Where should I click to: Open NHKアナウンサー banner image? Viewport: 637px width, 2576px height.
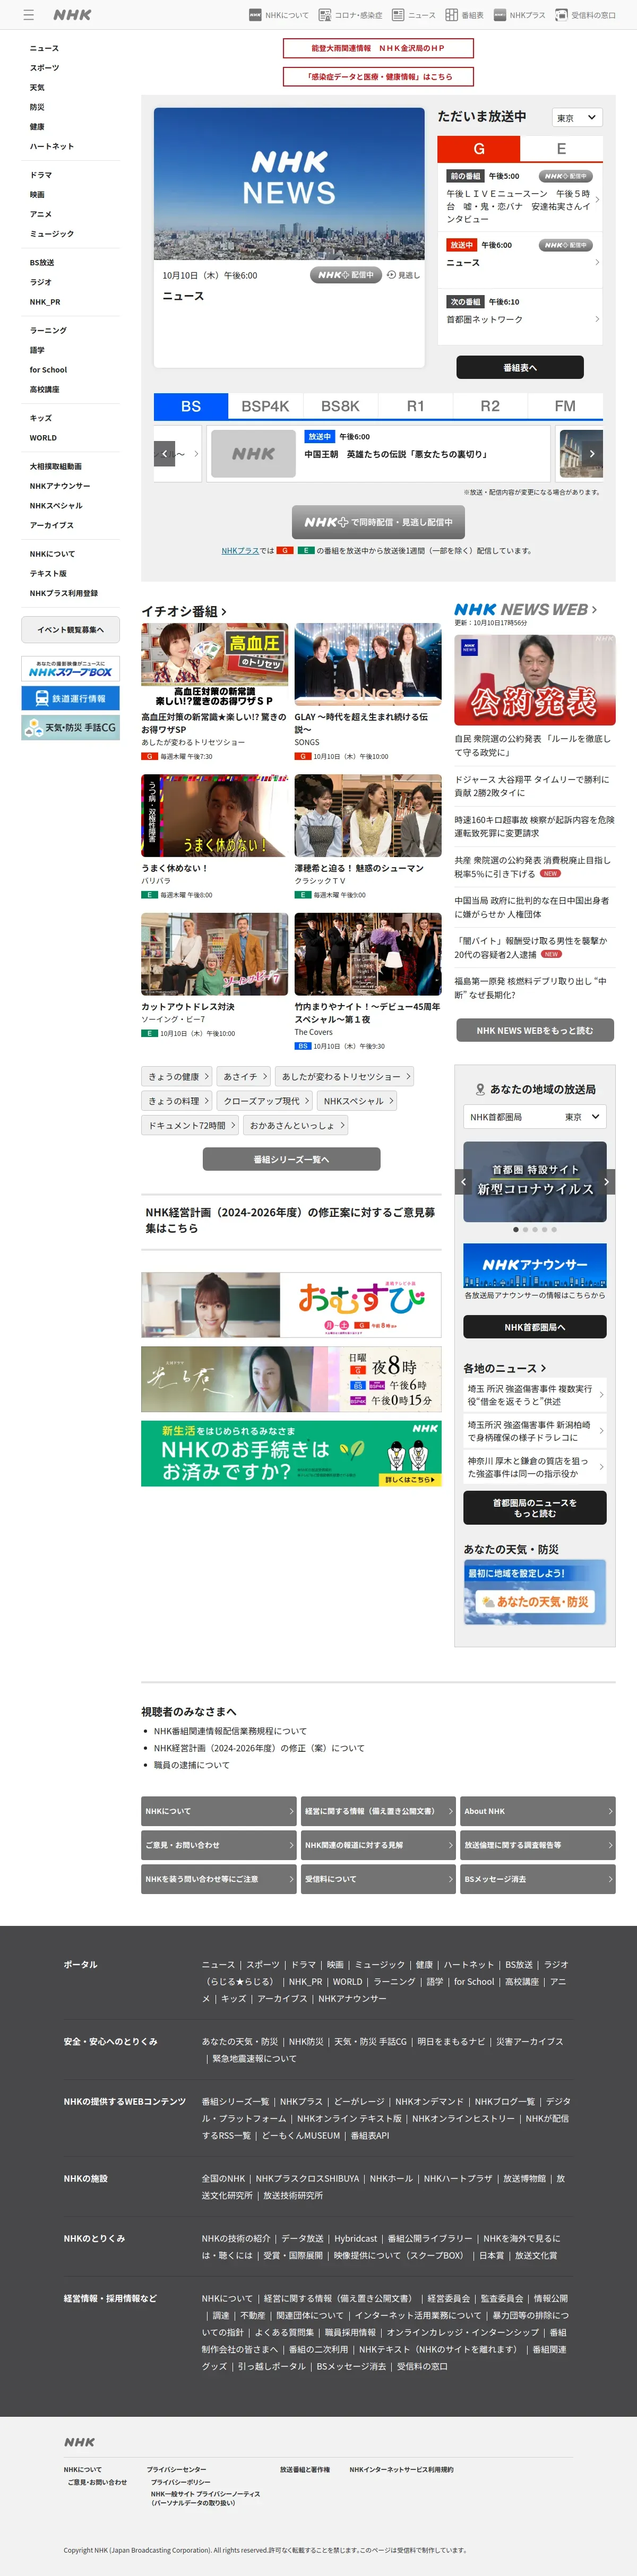pos(535,1265)
